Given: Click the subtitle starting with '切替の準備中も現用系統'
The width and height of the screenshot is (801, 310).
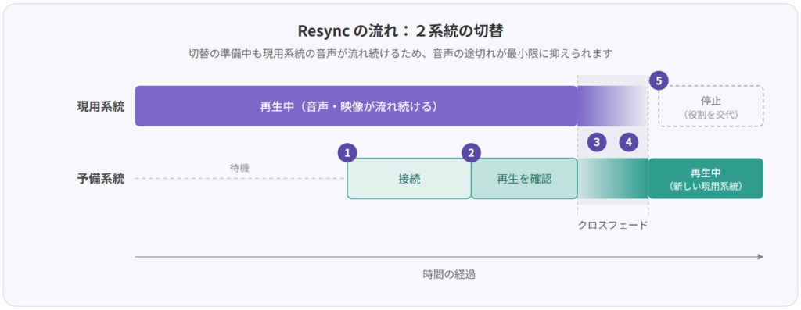Looking at the screenshot, I should [400, 54].
